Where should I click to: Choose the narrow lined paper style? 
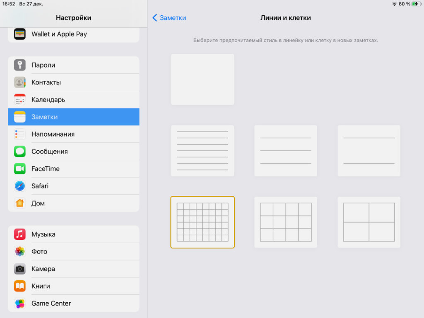202,151
